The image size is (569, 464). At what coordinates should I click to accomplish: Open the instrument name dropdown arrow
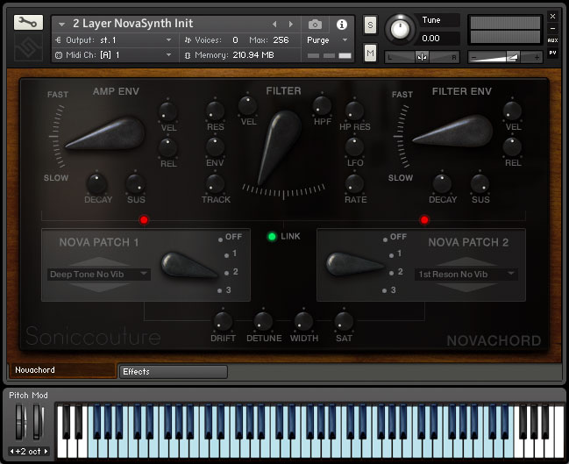pyautogui.click(x=61, y=25)
